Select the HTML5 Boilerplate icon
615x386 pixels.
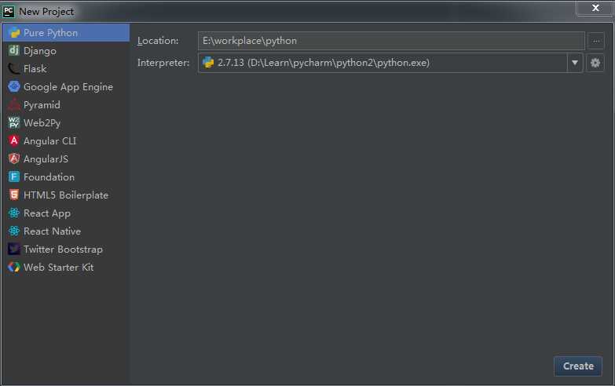(14, 195)
